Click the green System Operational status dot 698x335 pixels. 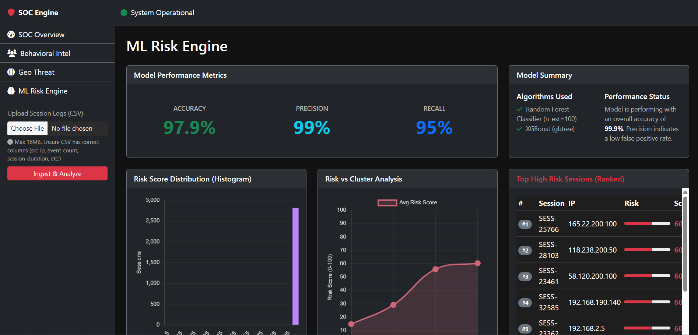point(124,13)
